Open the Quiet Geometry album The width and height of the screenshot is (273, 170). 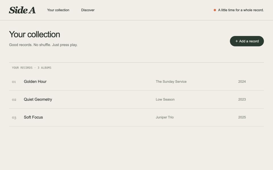pyautogui.click(x=38, y=99)
